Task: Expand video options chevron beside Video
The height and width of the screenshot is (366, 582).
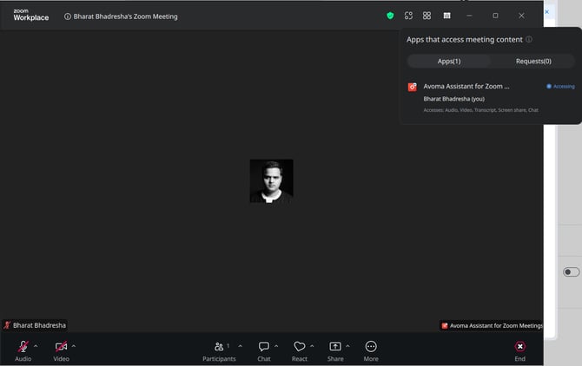Action: (x=74, y=346)
